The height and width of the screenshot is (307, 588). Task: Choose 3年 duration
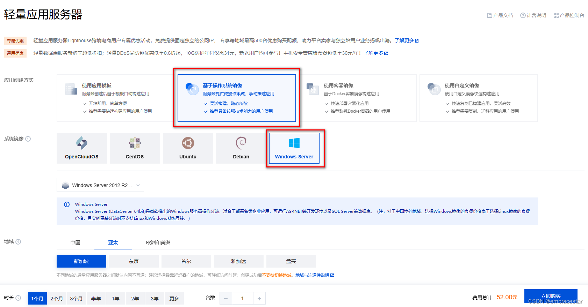click(155, 298)
